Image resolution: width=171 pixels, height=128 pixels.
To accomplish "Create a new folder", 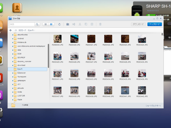I will point(68,24).
